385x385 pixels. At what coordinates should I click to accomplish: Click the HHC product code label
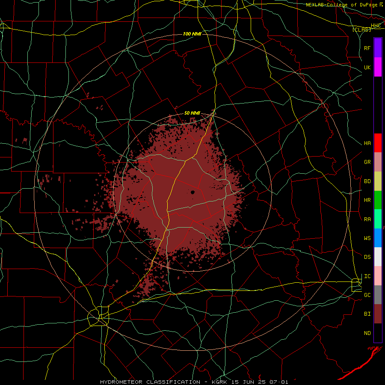click(x=376, y=26)
